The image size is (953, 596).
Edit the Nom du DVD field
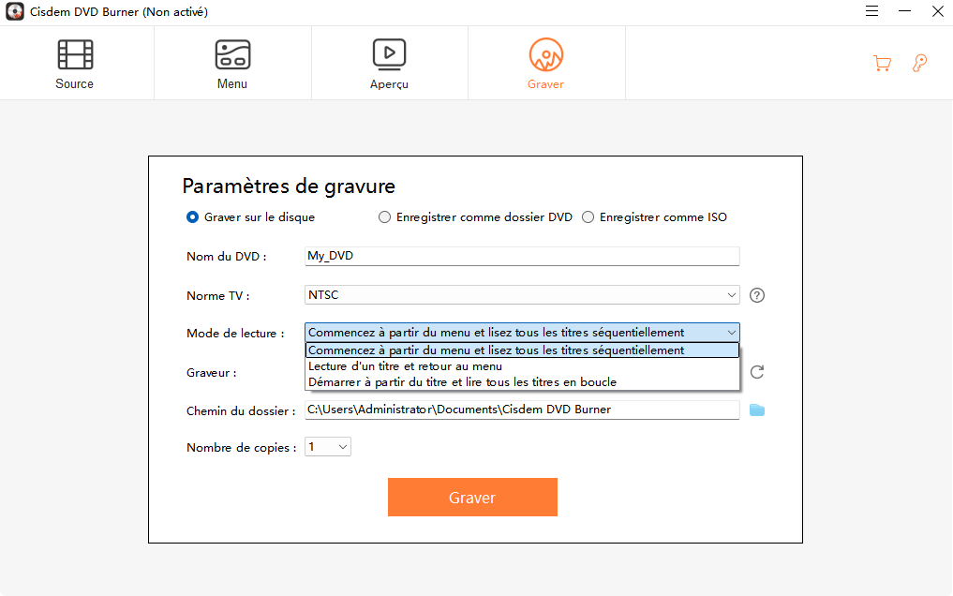click(521, 255)
